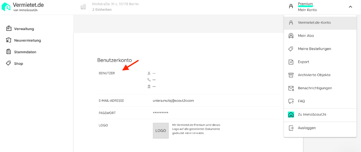Collapse the Mein Konto menu chevron
Screen dimensions: 361x152
(x=351, y=7)
